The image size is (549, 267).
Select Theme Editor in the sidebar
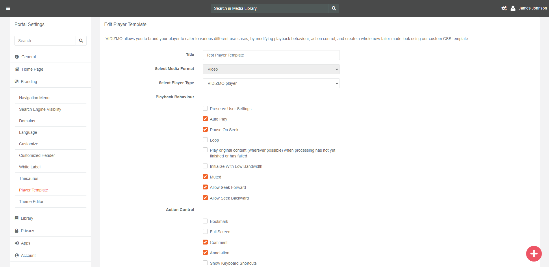click(x=31, y=202)
